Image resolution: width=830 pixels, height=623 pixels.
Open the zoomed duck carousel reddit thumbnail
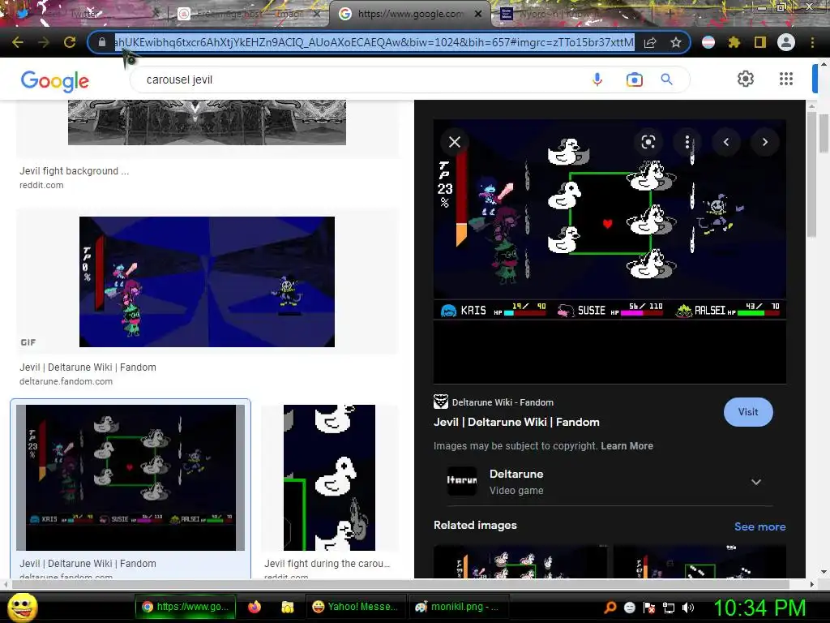pos(329,477)
